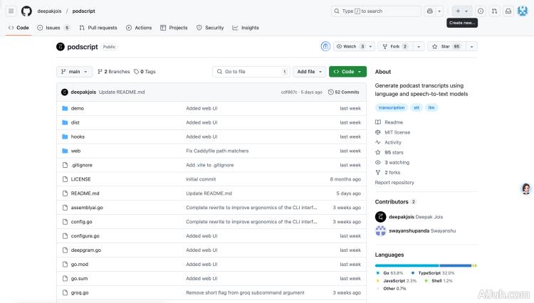Image resolution: width=534 pixels, height=303 pixels.
Task: Open the issues icon in top bar
Action: click(481, 11)
